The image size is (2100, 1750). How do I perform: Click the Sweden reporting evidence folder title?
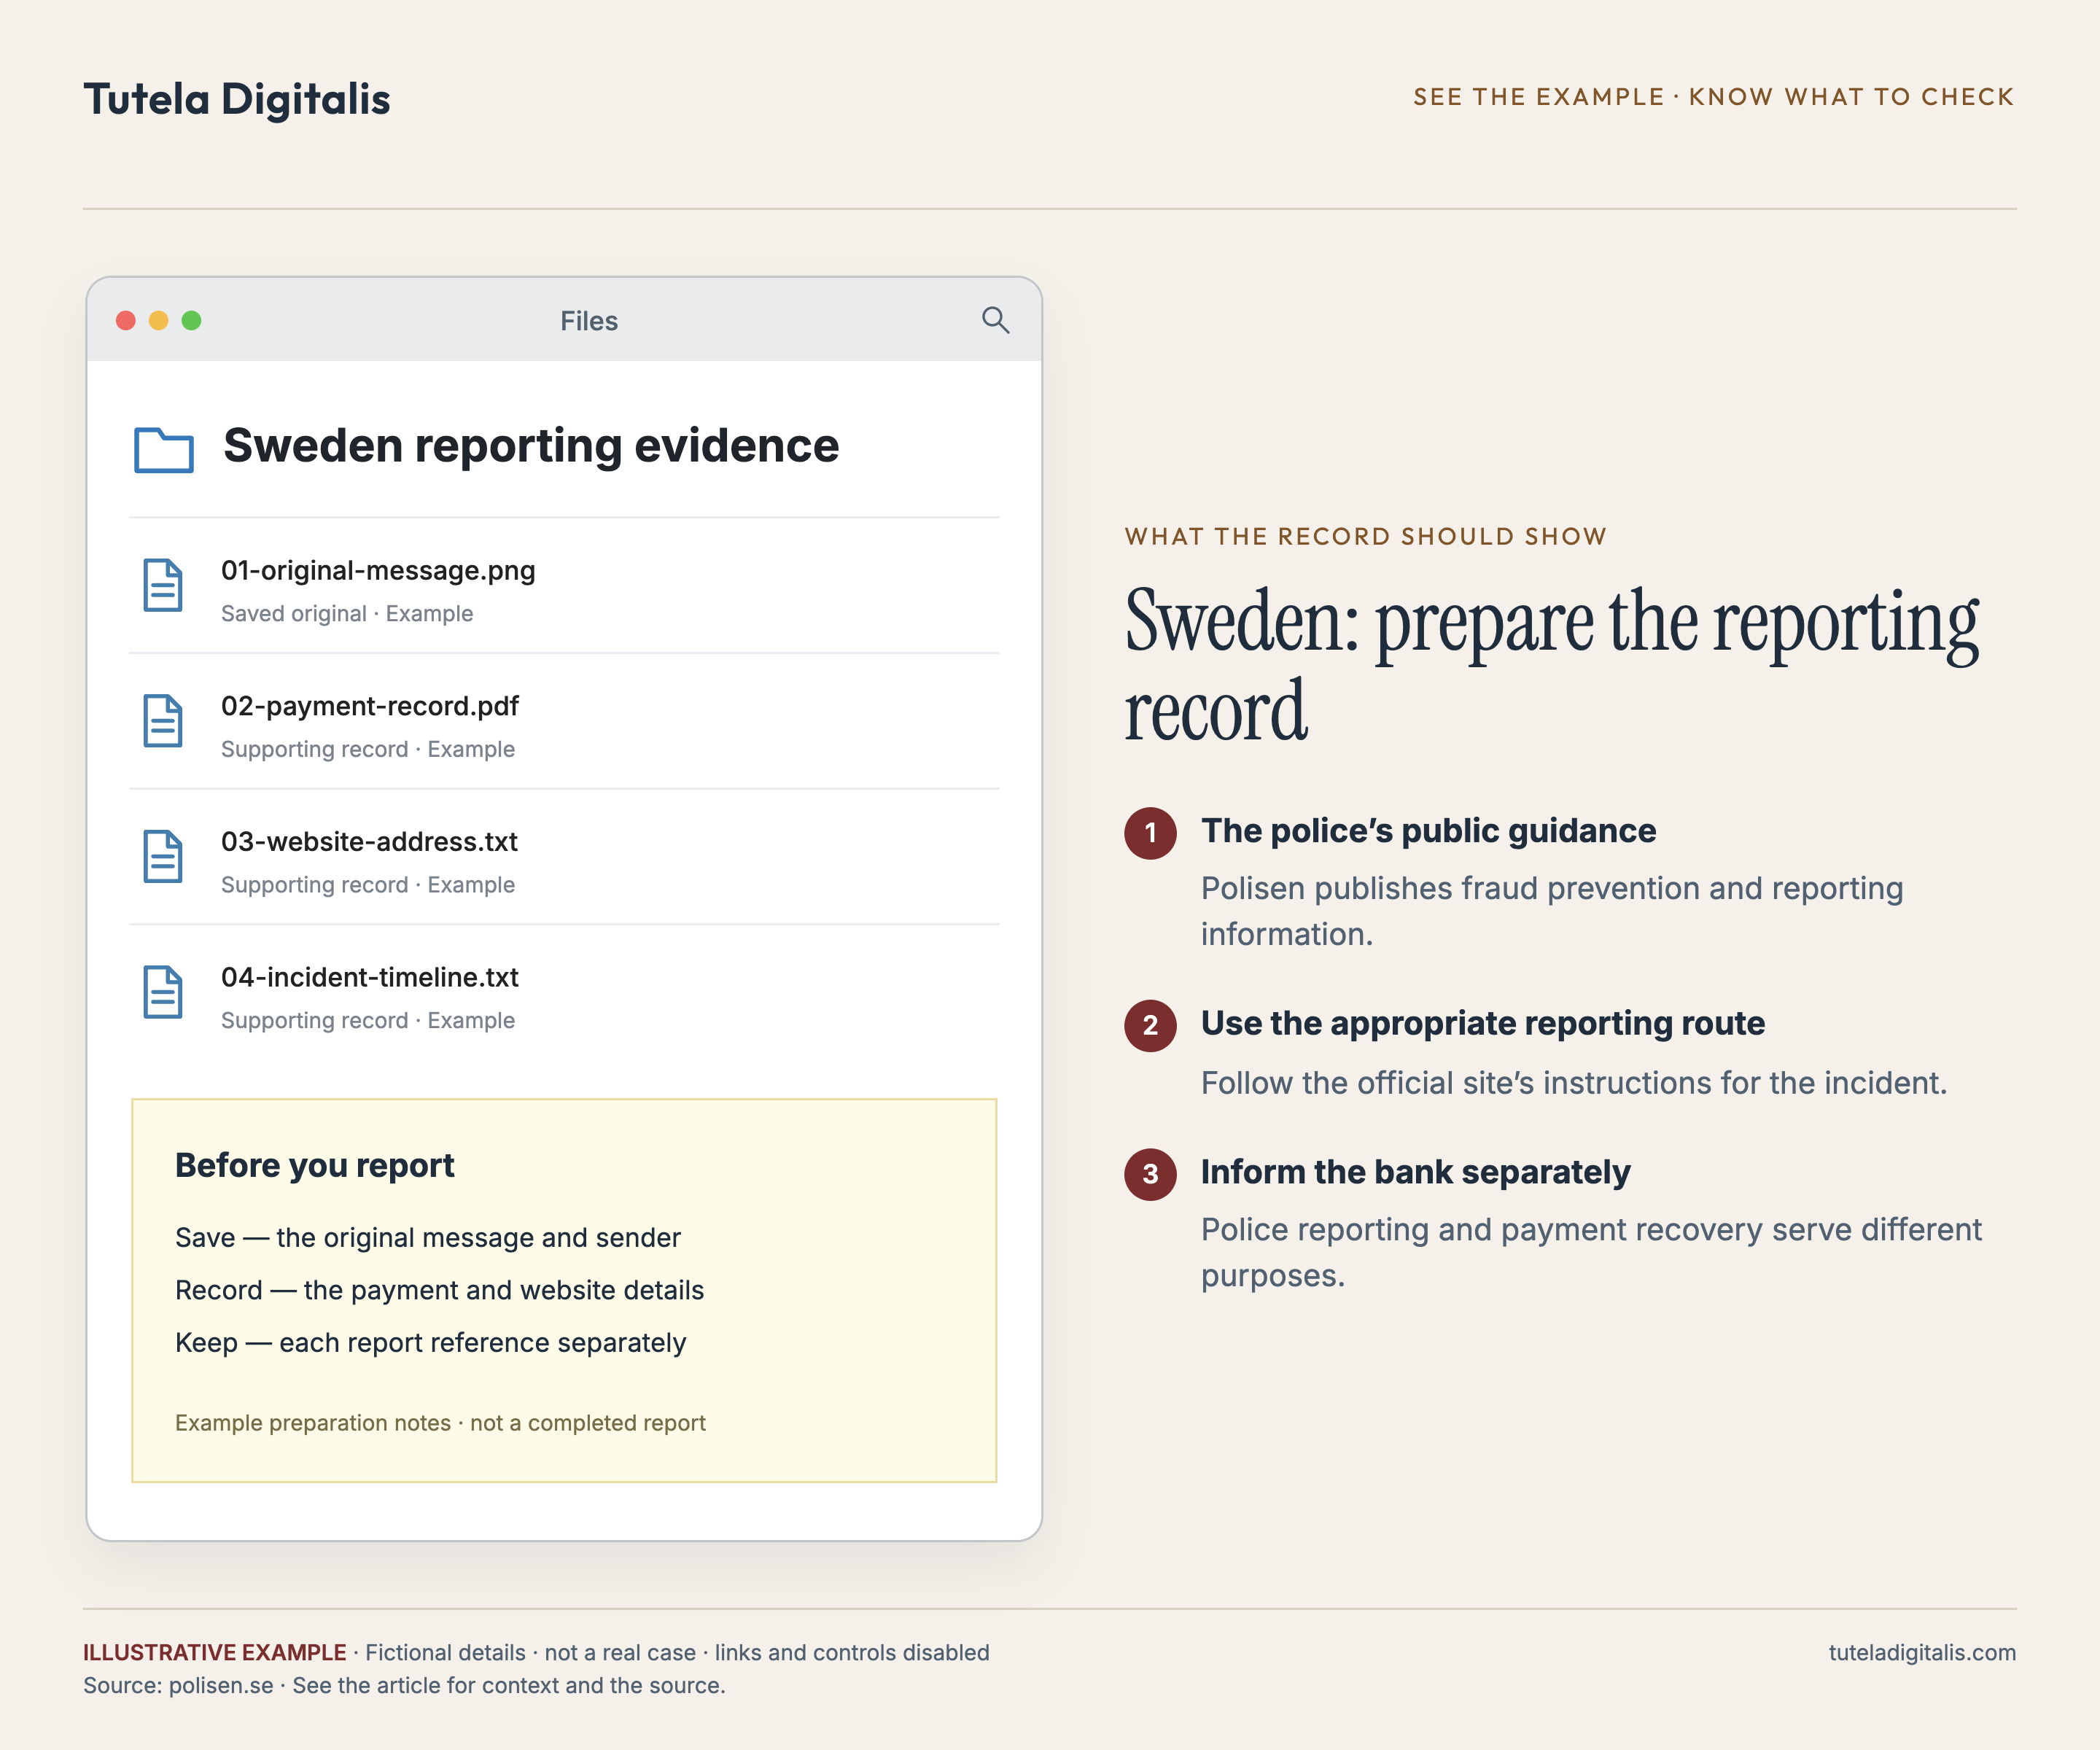(x=531, y=446)
